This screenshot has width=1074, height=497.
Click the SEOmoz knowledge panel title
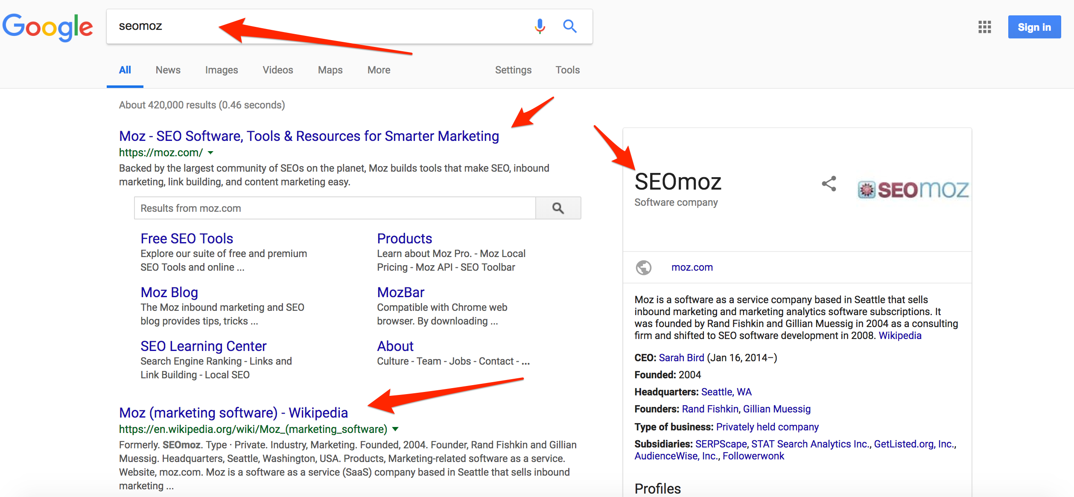point(678,182)
